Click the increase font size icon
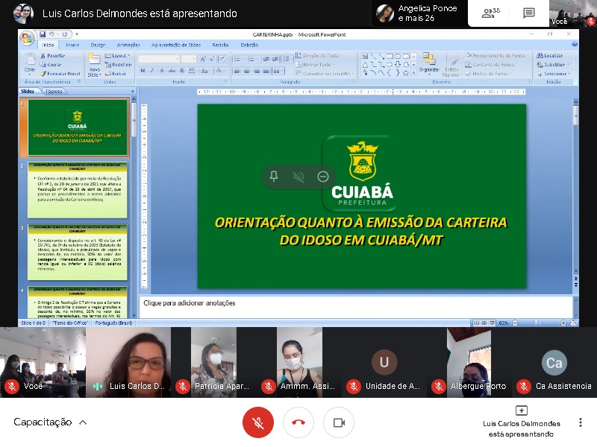The height and width of the screenshot is (447, 597). [203, 59]
